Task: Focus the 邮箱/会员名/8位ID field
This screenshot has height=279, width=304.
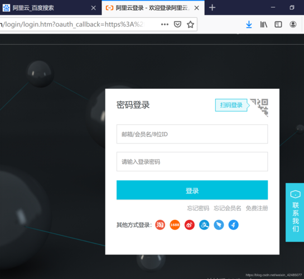Action: [x=192, y=134]
